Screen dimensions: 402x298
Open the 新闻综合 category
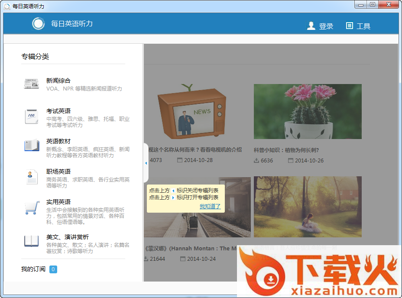[x=58, y=81]
